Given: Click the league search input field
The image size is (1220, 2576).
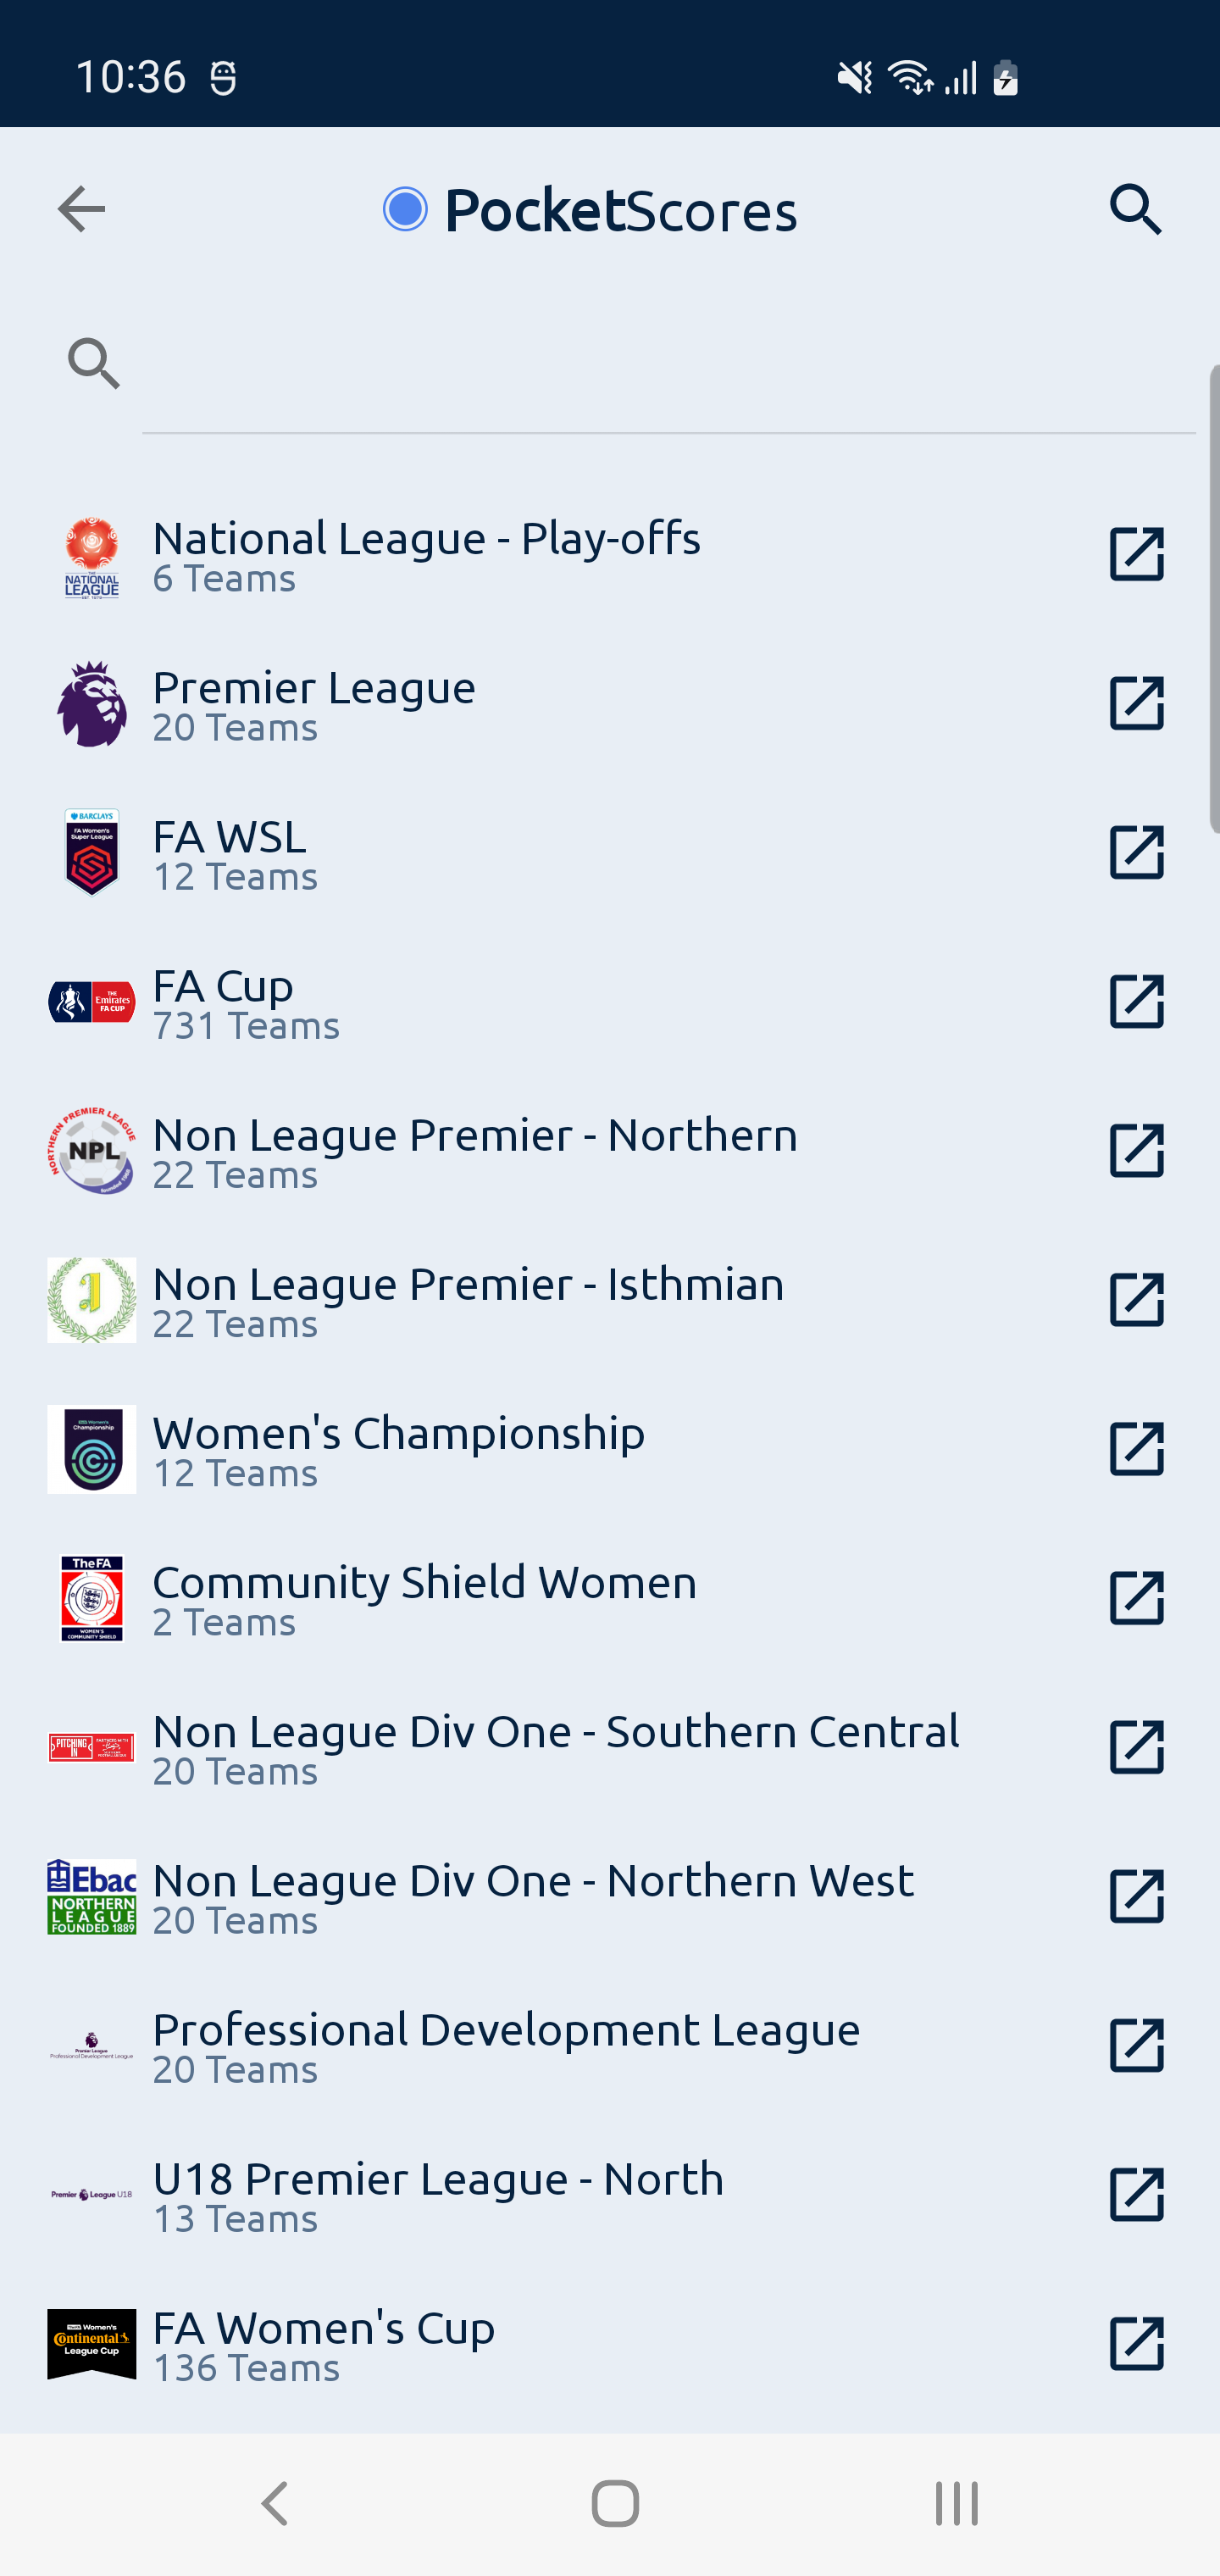Looking at the screenshot, I should (x=668, y=364).
